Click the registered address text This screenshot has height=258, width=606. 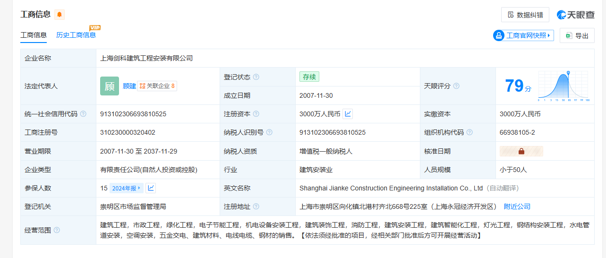pyautogui.click(x=399, y=206)
